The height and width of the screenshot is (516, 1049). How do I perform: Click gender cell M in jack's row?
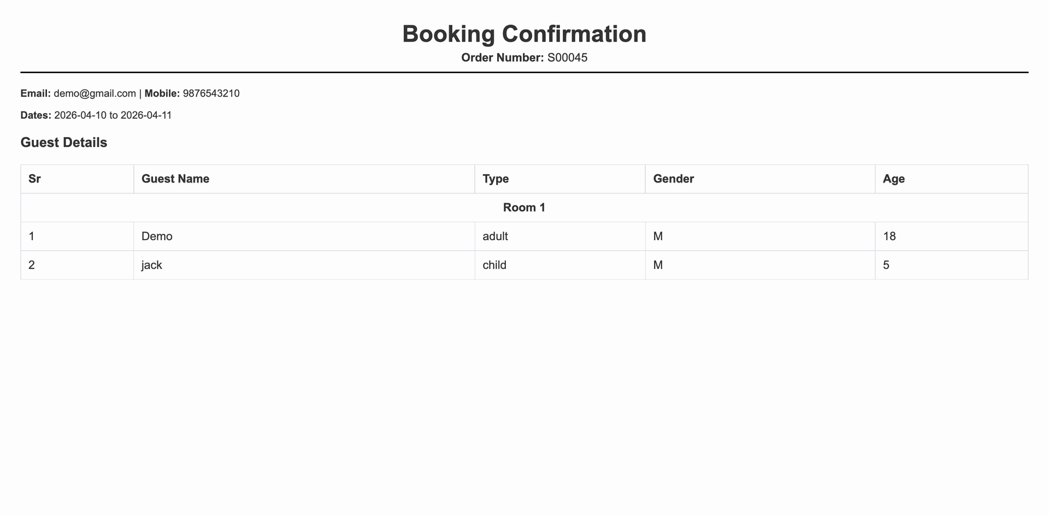761,265
